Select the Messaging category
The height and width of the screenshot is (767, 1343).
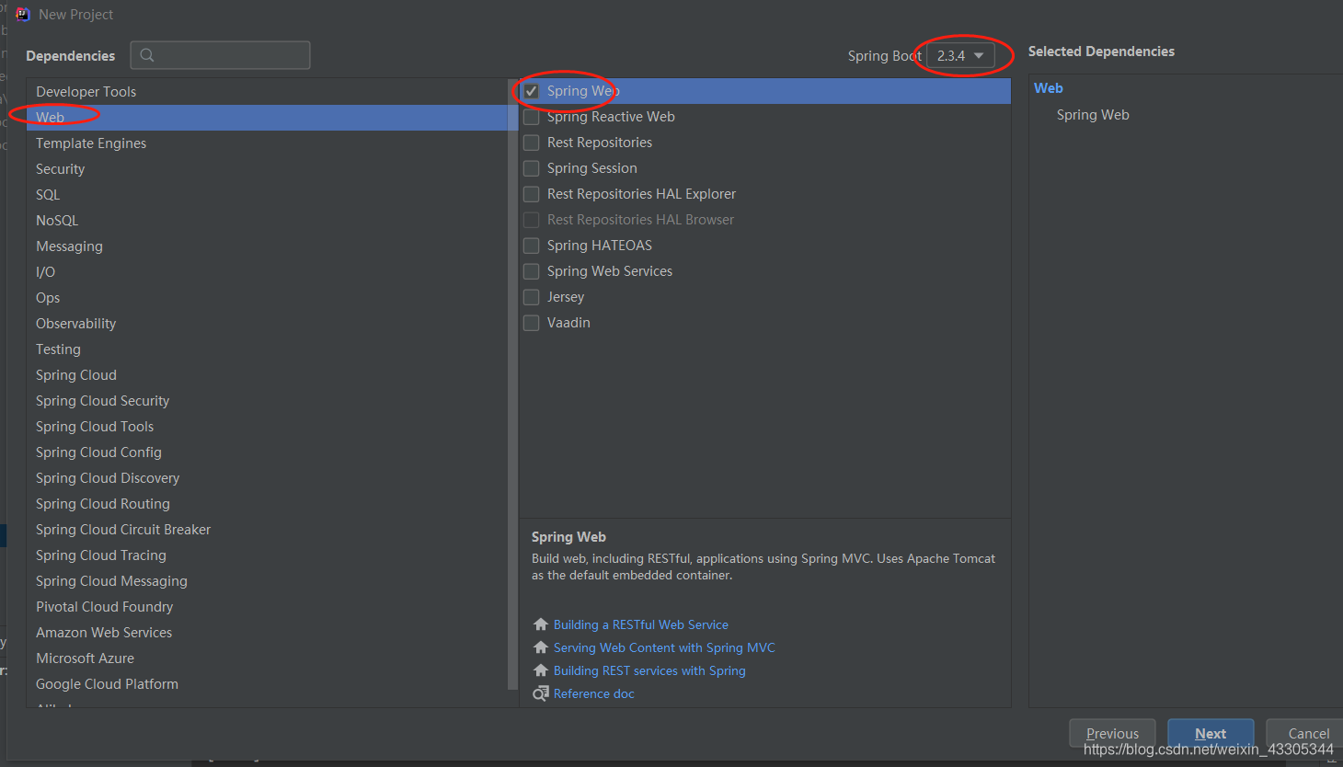click(x=267, y=246)
